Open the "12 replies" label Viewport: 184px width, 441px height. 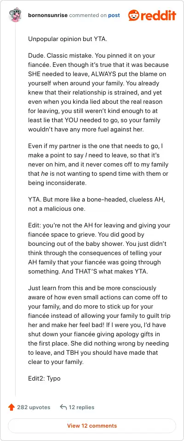[x=81, y=407]
